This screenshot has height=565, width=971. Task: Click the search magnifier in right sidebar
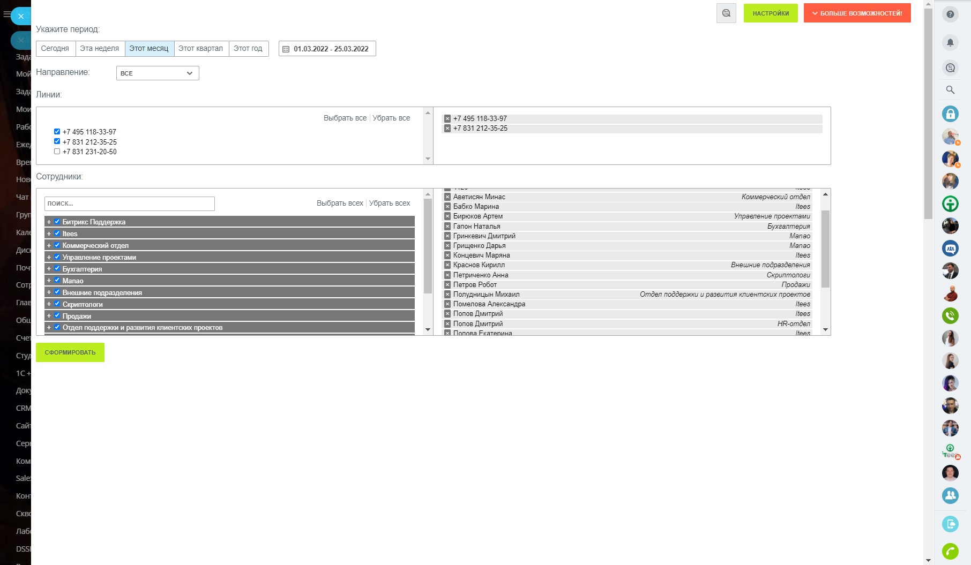pos(950,89)
